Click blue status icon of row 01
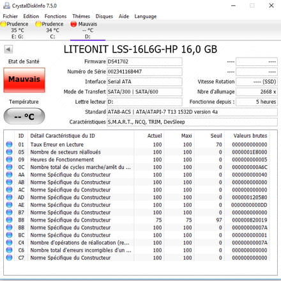Screen dimensions: 281x281 click(9, 145)
